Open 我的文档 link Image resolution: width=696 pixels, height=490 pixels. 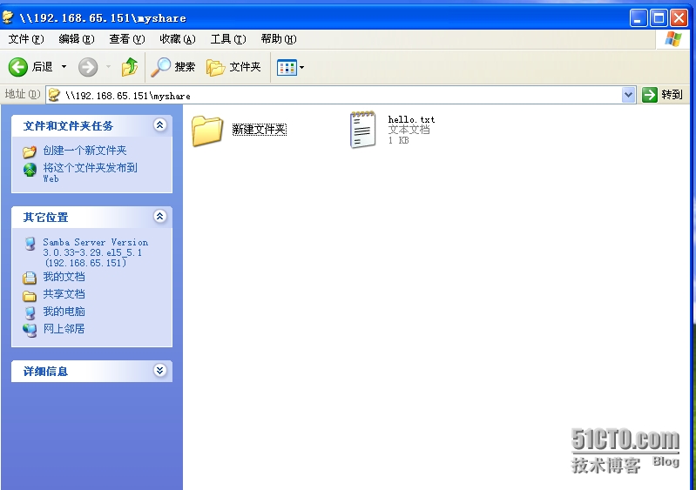64,277
